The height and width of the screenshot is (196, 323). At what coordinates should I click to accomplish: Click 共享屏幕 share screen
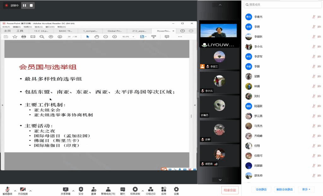66,191
